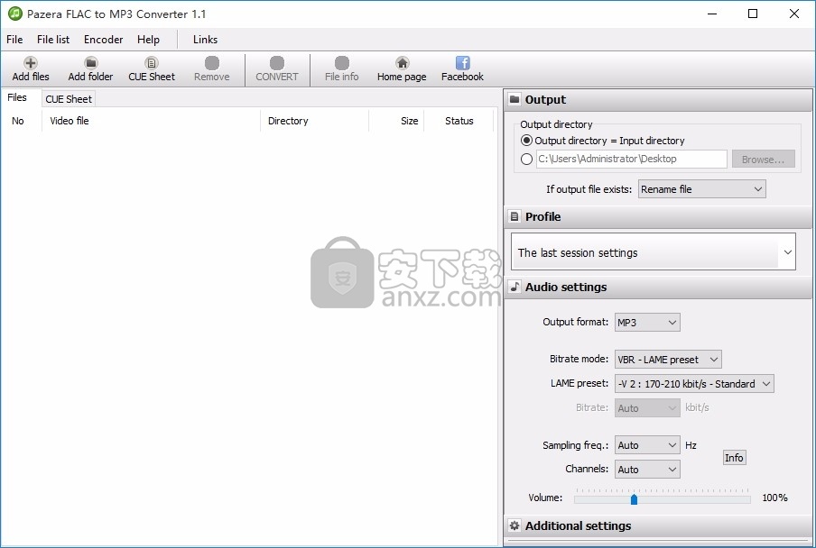This screenshot has width=816, height=548.
Task: Close the Pazera converter window
Action: click(794, 14)
